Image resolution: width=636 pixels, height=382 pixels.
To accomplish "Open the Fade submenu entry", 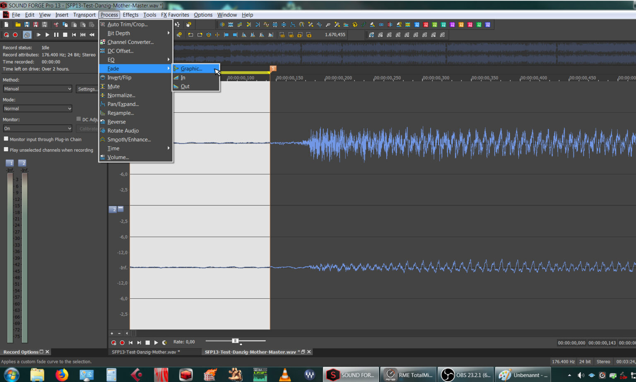I will tap(135, 69).
